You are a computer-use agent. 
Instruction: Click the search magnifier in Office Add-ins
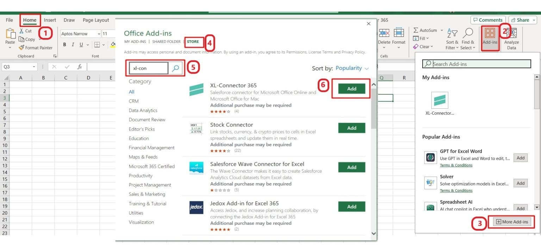[175, 68]
